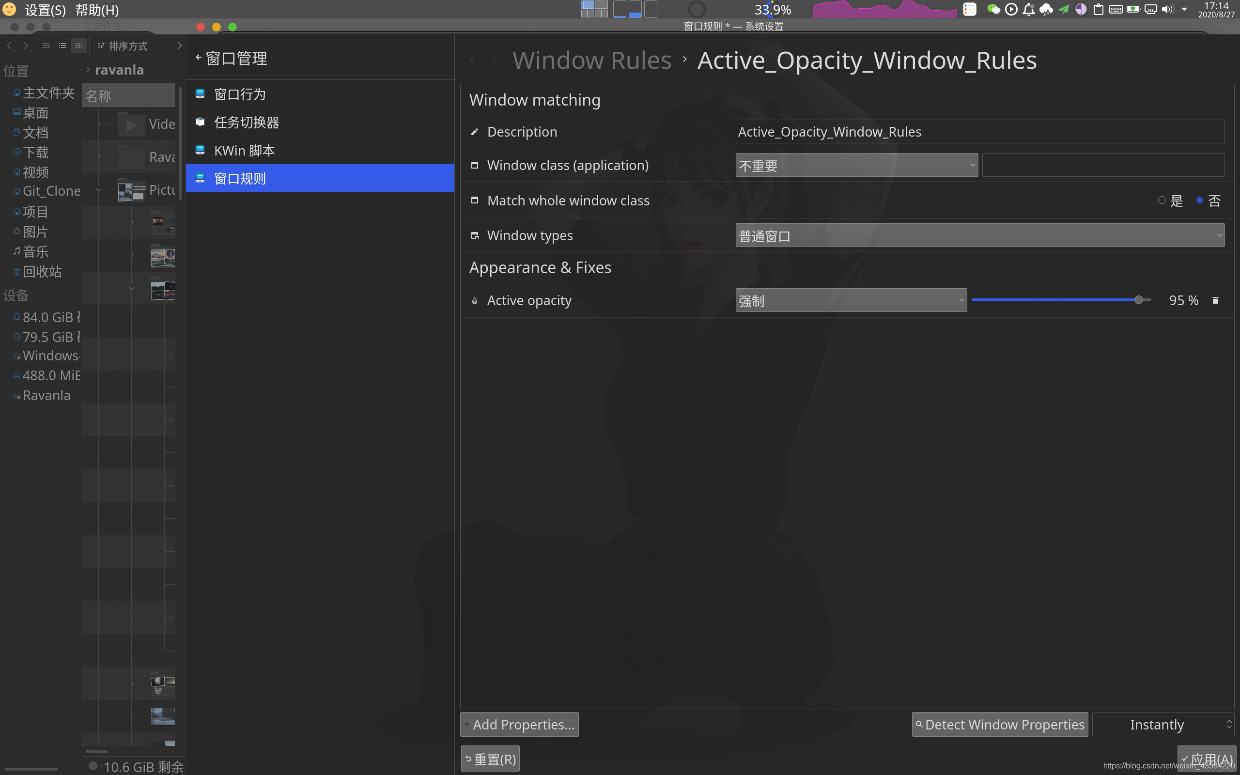This screenshot has height=775, width=1240.
Task: Open the WeChat tray icon
Action: (993, 9)
